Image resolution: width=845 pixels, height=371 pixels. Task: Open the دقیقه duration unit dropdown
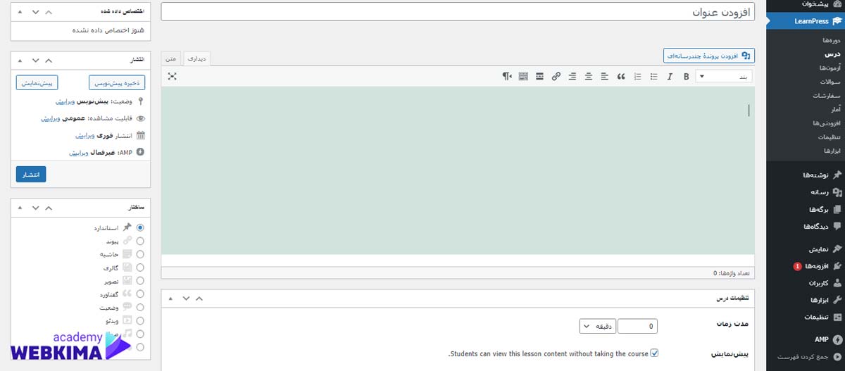598,326
